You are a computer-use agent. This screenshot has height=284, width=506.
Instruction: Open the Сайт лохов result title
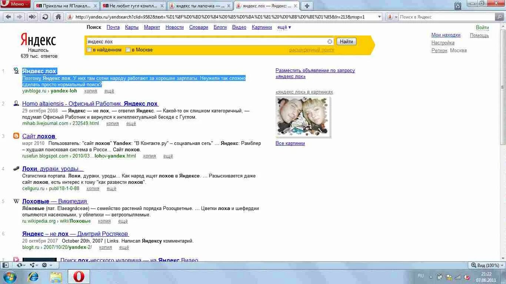click(39, 136)
